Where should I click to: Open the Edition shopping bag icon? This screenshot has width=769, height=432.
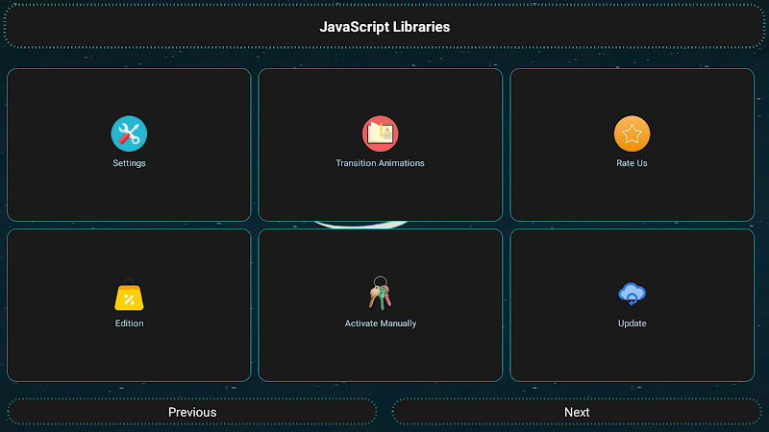point(129,295)
